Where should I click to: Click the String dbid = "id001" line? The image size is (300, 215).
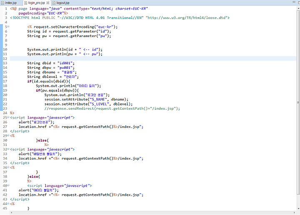51,63
